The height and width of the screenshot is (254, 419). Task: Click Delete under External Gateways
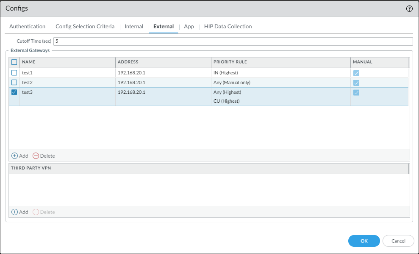click(x=44, y=156)
